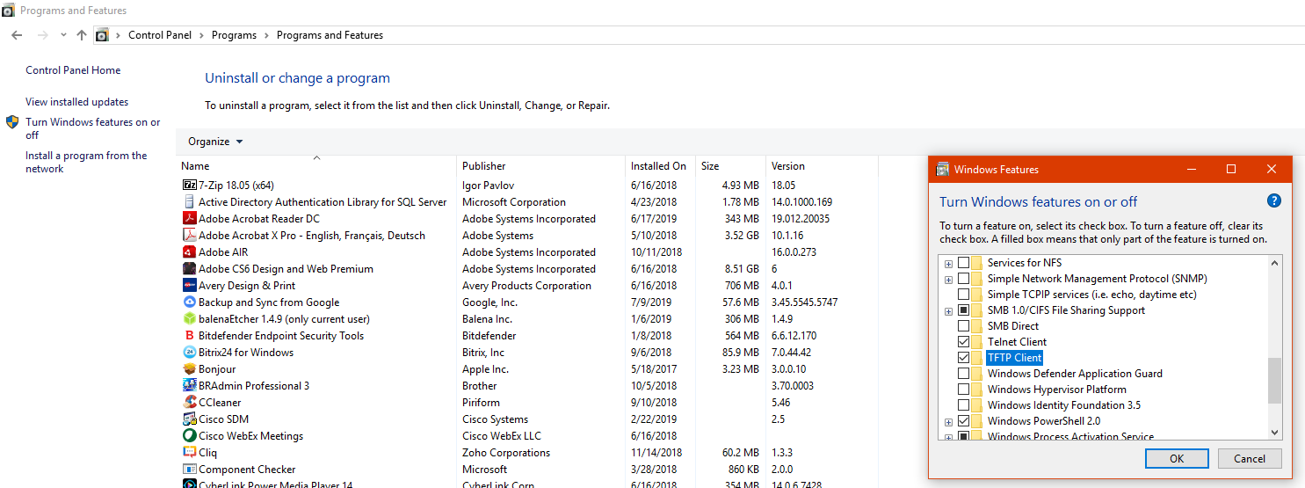Viewport: 1305px width, 488px height.
Task: Click the Adobe CS6 Design icon
Action: tap(189, 269)
